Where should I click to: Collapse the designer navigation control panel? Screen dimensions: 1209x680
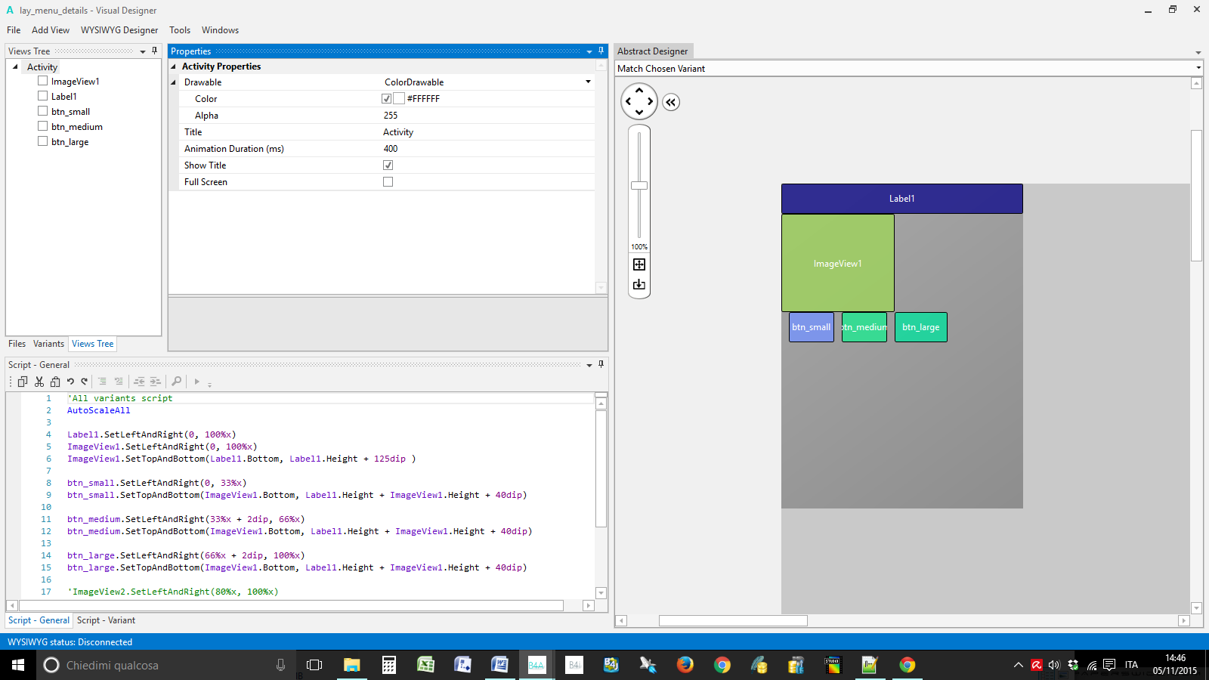[671, 102]
